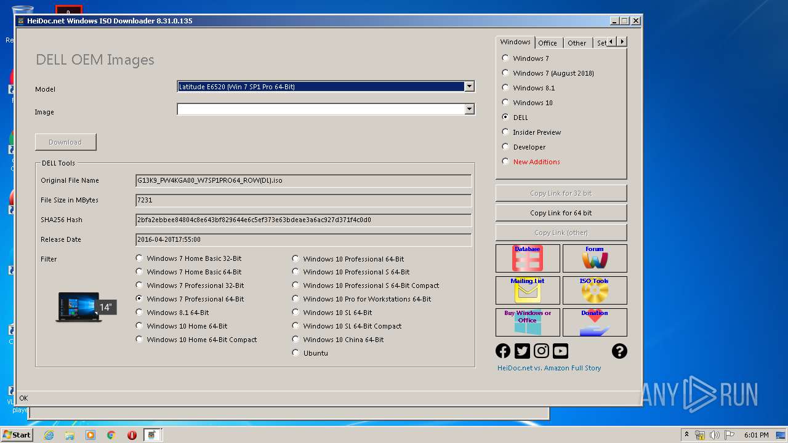Filter by Windows 10 China 64-Bit
The image size is (788, 443).
pos(338,340)
